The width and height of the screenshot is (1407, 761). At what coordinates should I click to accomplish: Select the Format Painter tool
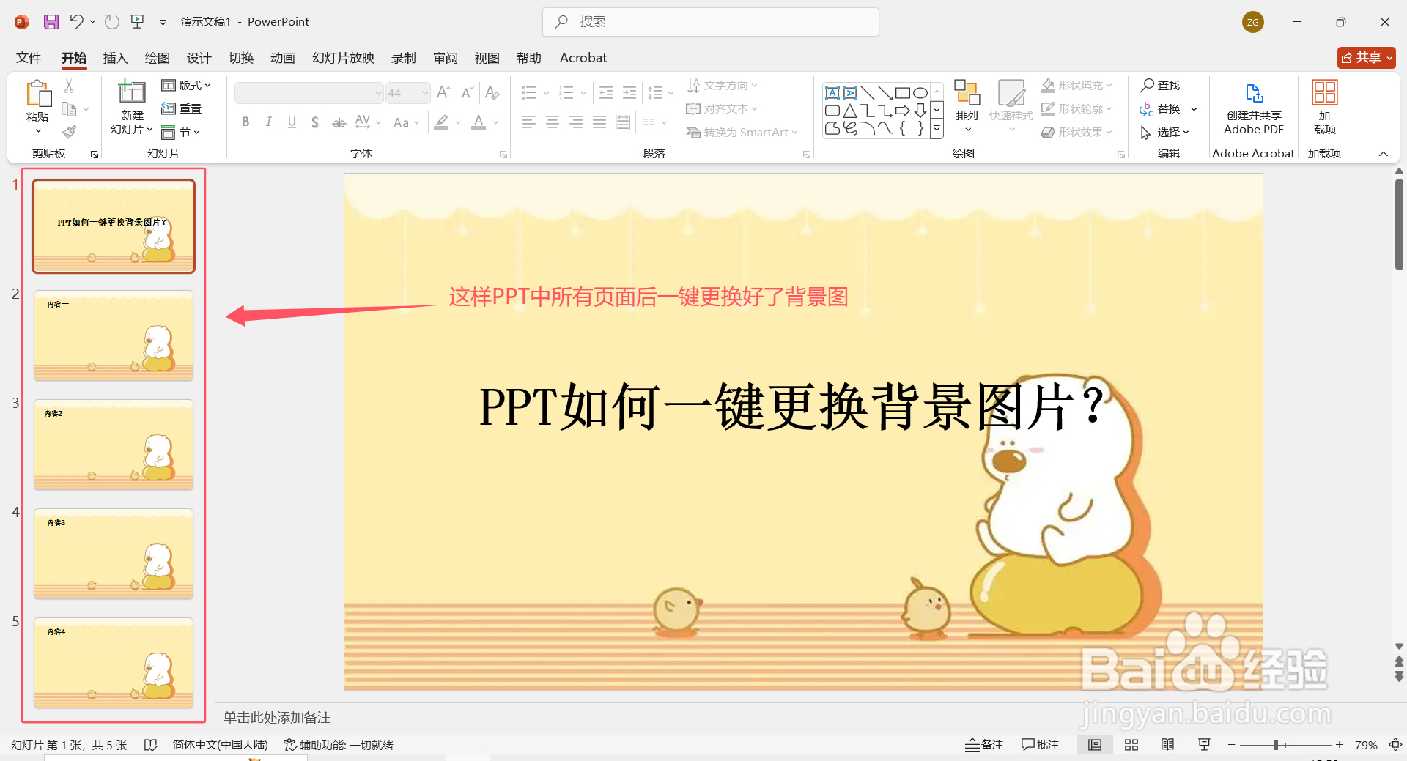click(x=70, y=132)
